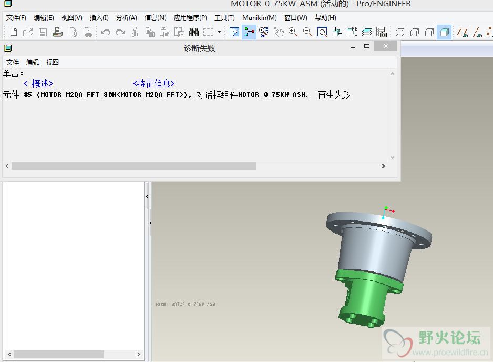Toggle Orient mode icon

[264, 32]
